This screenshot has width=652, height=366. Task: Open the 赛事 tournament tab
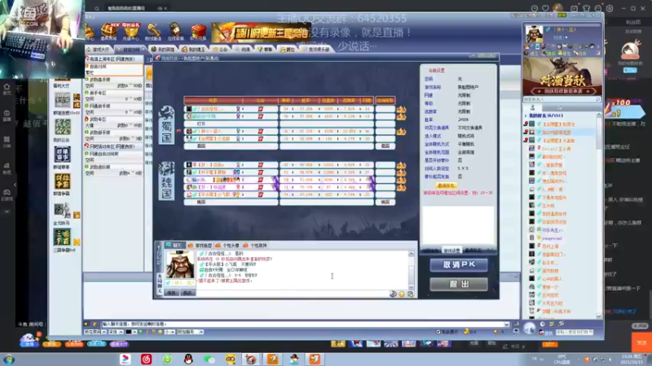coord(266,50)
